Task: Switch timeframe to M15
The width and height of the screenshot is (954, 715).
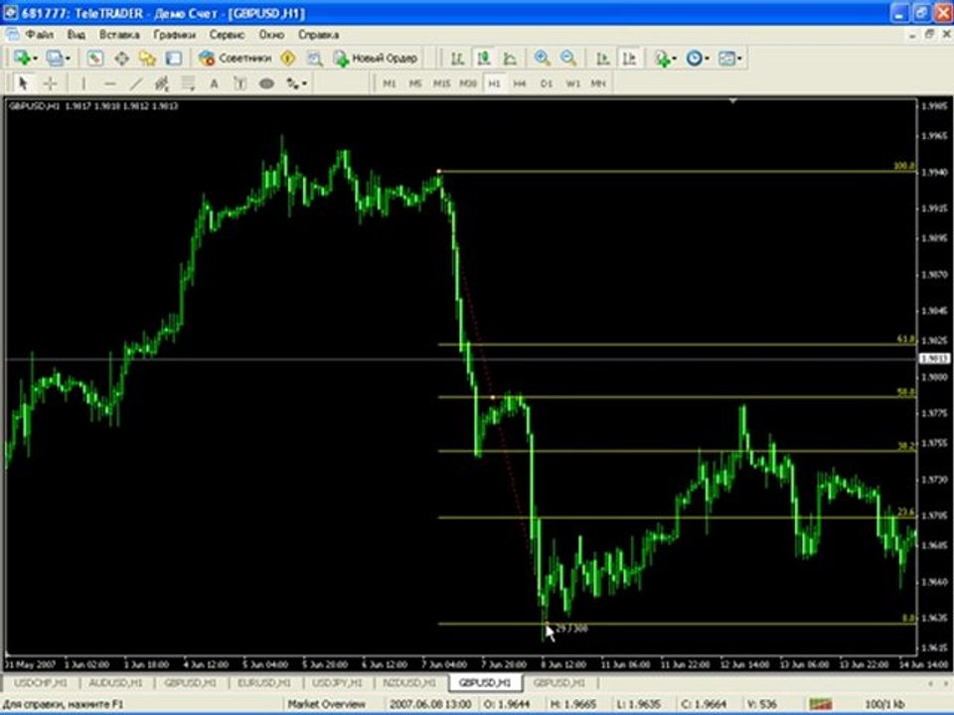Action: point(441,83)
